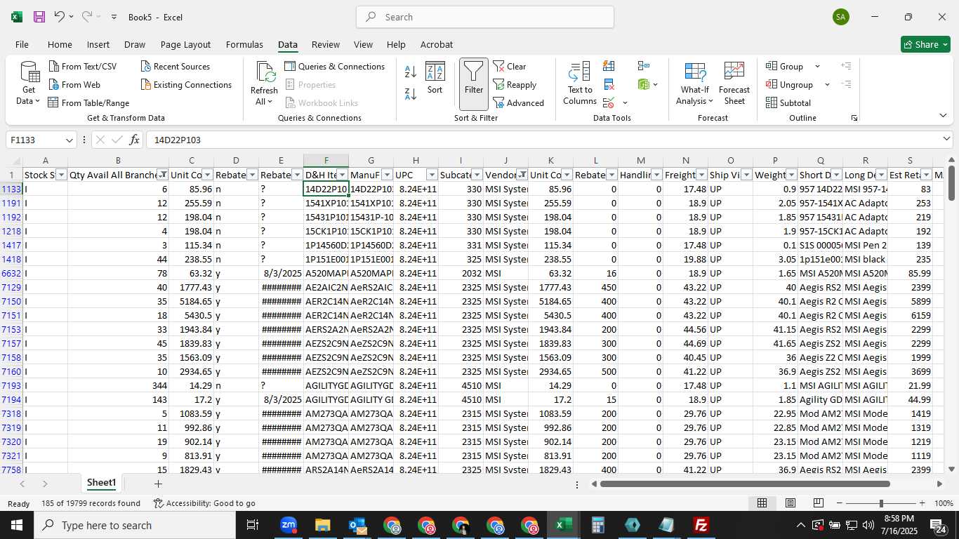Switch to the Formulas tab
959x539 pixels.
pyautogui.click(x=244, y=44)
